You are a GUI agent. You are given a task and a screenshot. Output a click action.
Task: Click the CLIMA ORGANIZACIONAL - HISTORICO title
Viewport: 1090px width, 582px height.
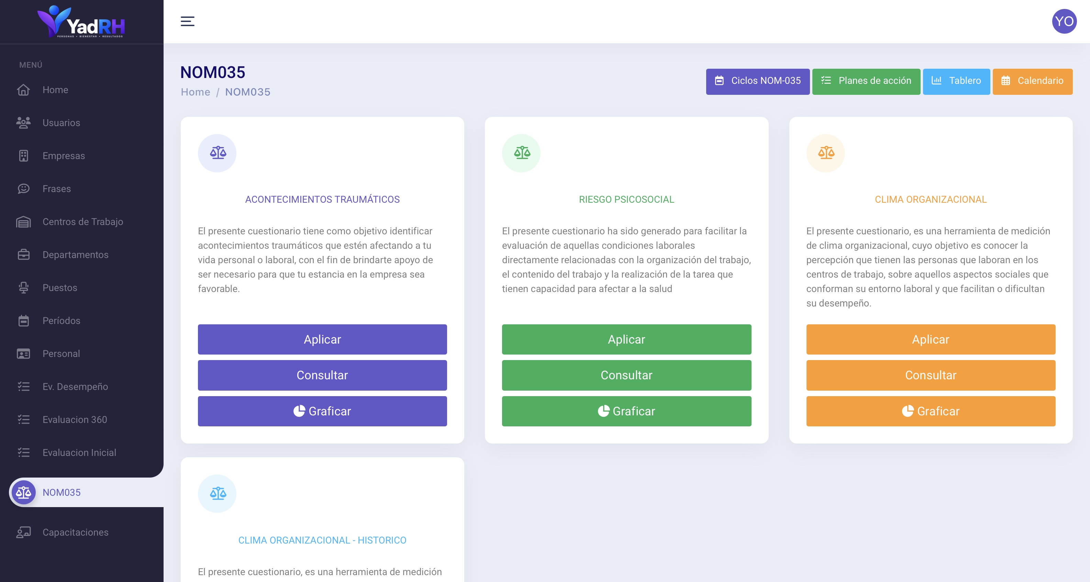pos(322,540)
